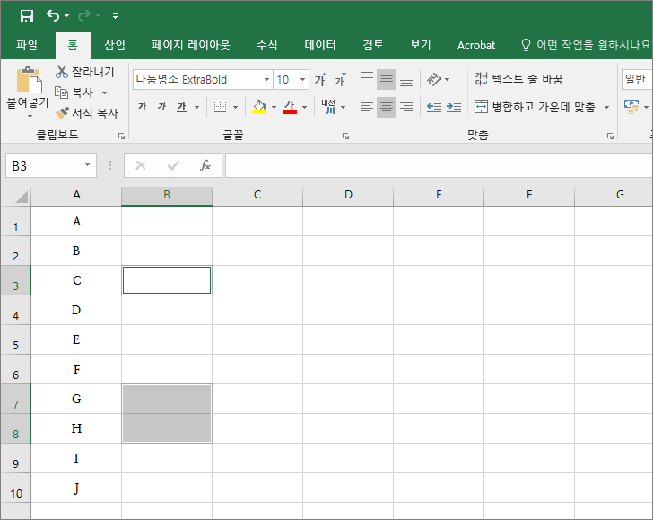Open the 데이터 tab
The image size is (653, 520).
(320, 45)
